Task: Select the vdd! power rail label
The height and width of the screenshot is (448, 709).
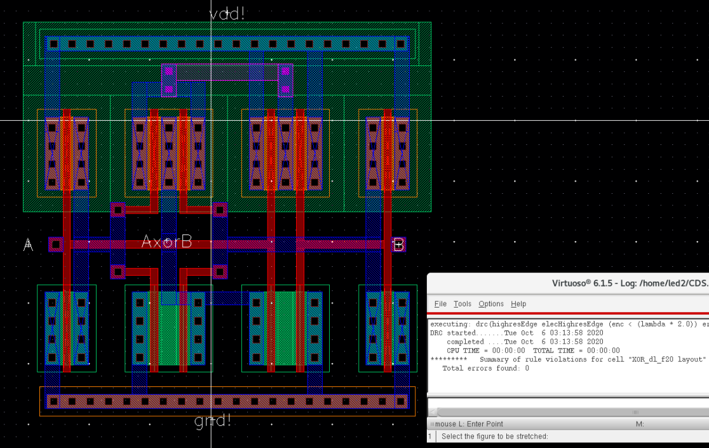Action: coord(226,13)
